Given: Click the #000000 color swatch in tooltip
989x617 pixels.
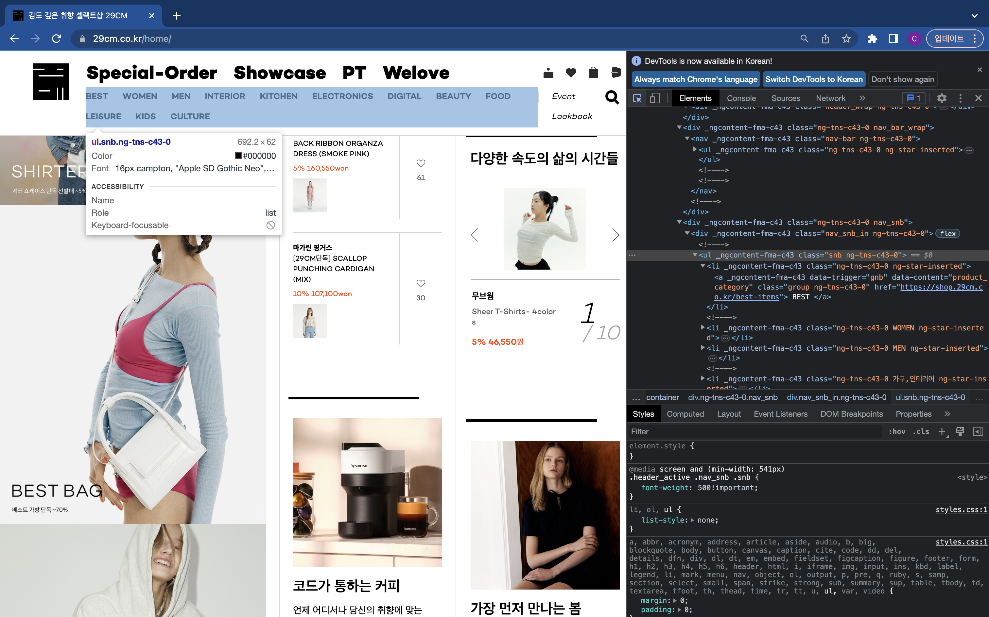Looking at the screenshot, I should pos(238,156).
